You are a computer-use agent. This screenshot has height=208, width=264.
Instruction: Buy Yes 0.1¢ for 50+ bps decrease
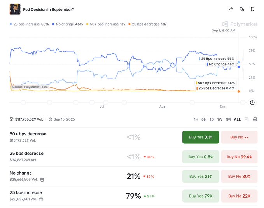201,137
